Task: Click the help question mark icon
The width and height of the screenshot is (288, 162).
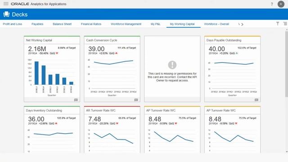Action: 272,4
